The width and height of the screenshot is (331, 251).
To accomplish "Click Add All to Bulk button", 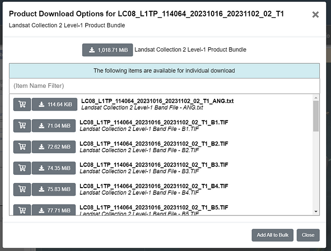I will click(x=272, y=235).
